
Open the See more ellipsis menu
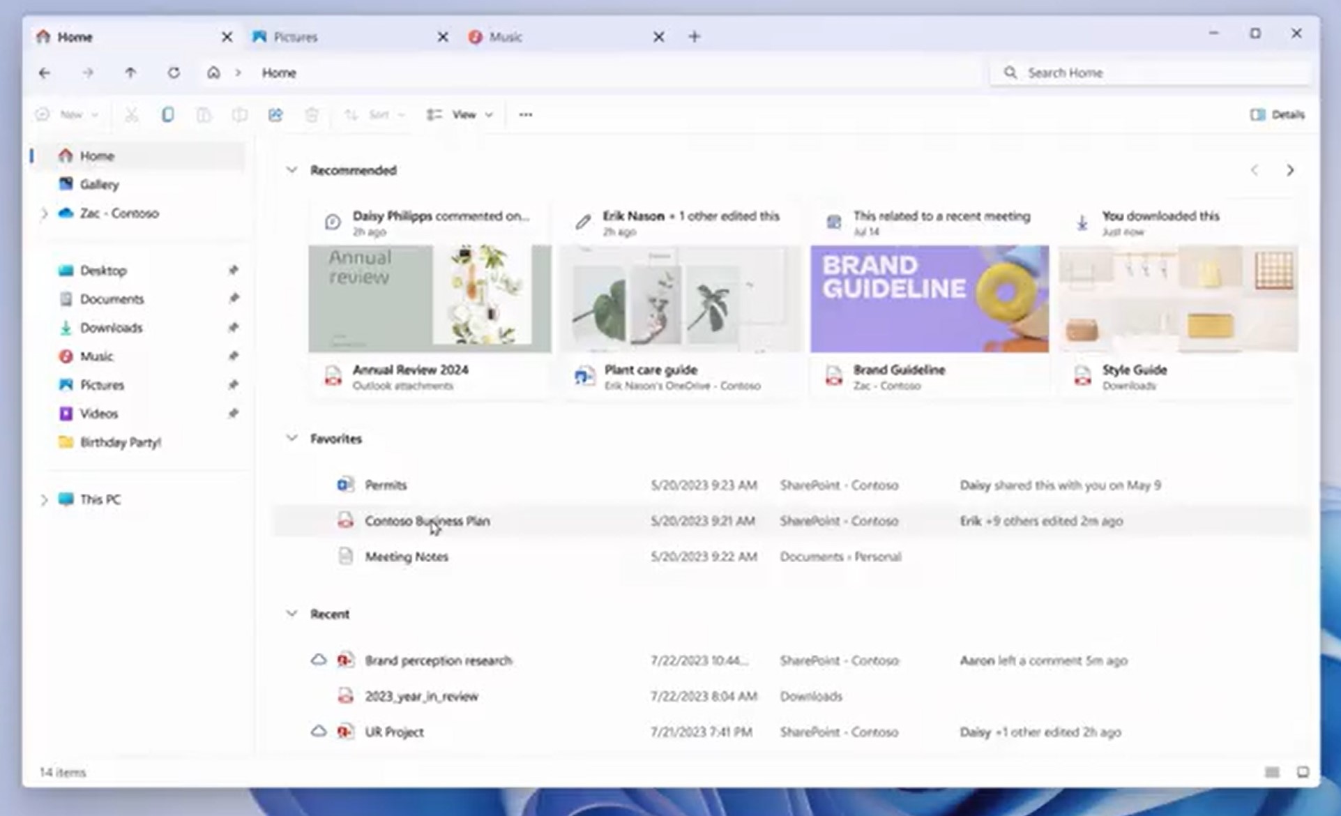tap(526, 114)
